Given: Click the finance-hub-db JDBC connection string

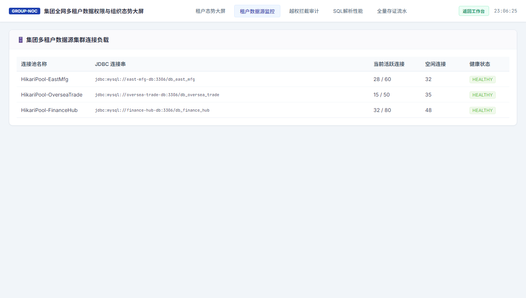Looking at the screenshot, I should click(x=152, y=110).
